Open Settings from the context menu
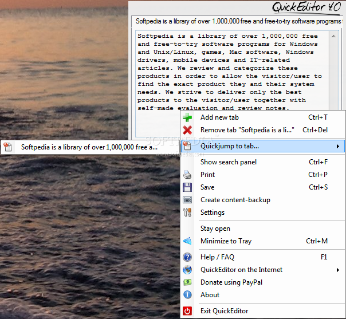The width and height of the screenshot is (346, 319). pos(262,212)
